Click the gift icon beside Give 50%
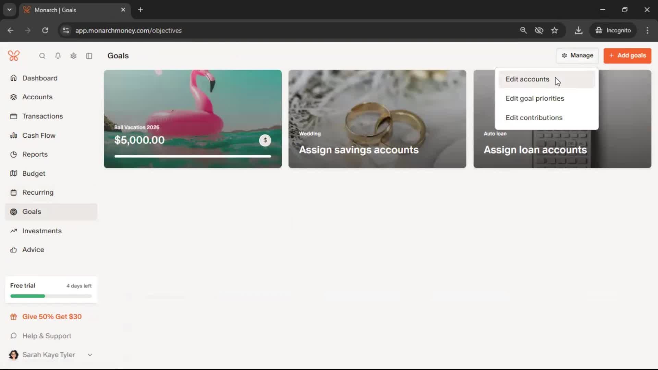The width and height of the screenshot is (658, 370). [x=14, y=317]
